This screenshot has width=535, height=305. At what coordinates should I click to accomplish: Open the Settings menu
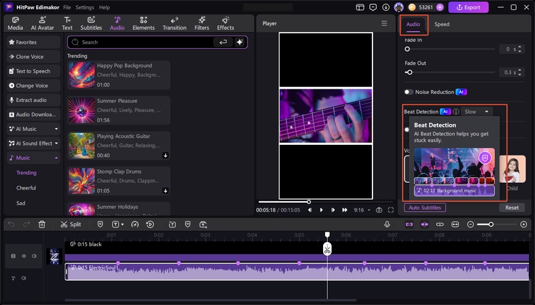coord(85,7)
